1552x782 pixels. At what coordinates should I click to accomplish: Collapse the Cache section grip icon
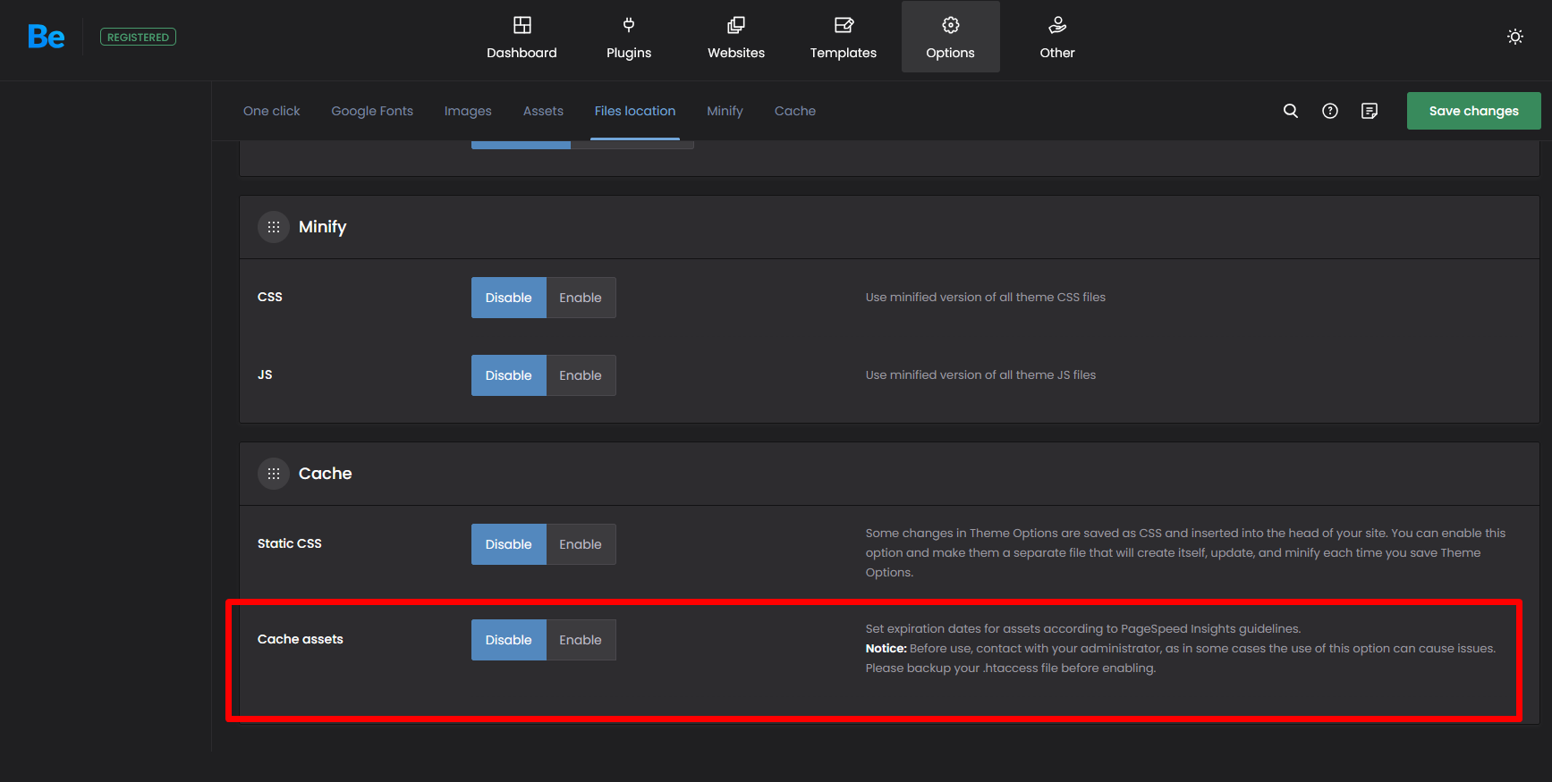tap(274, 474)
